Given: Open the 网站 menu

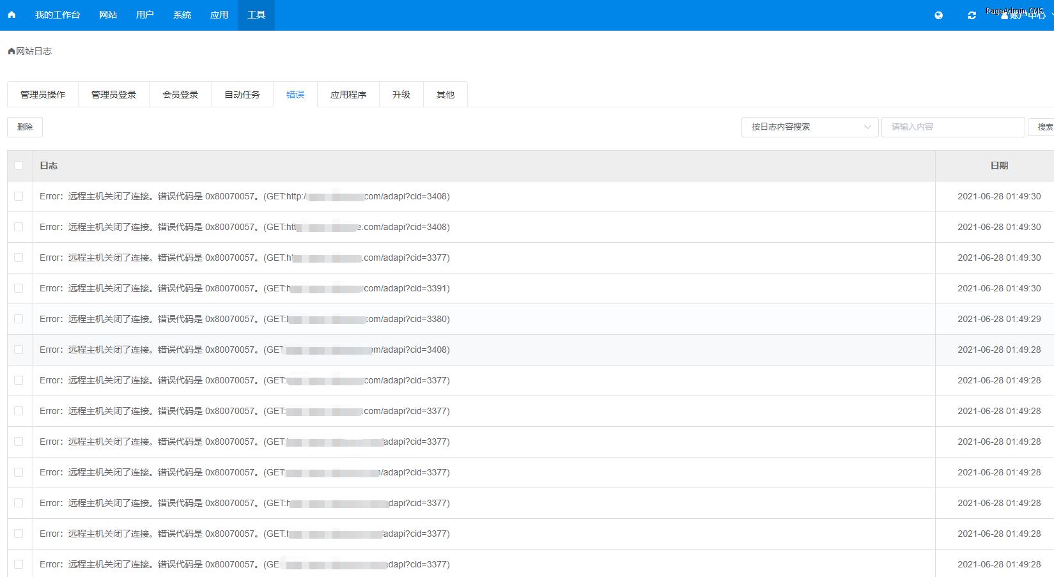Looking at the screenshot, I should (108, 15).
